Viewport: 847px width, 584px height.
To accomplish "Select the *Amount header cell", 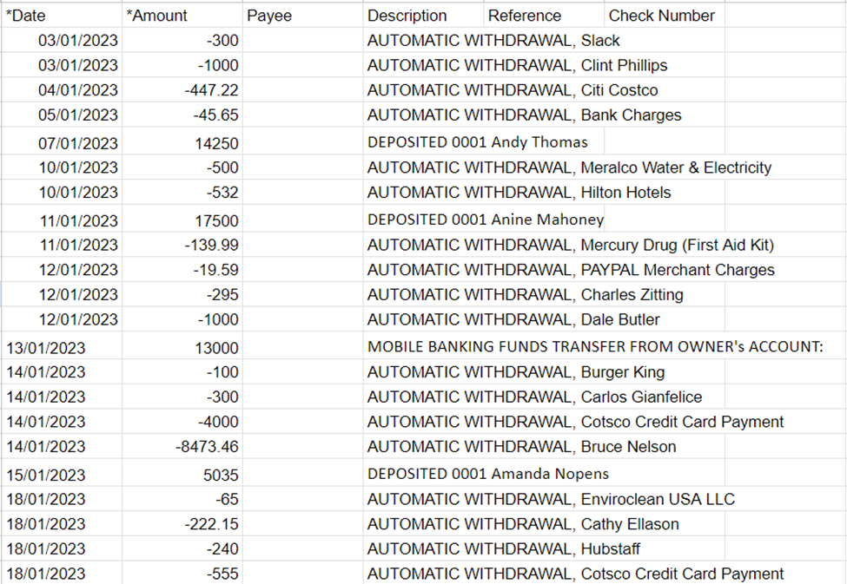I will pos(182,16).
